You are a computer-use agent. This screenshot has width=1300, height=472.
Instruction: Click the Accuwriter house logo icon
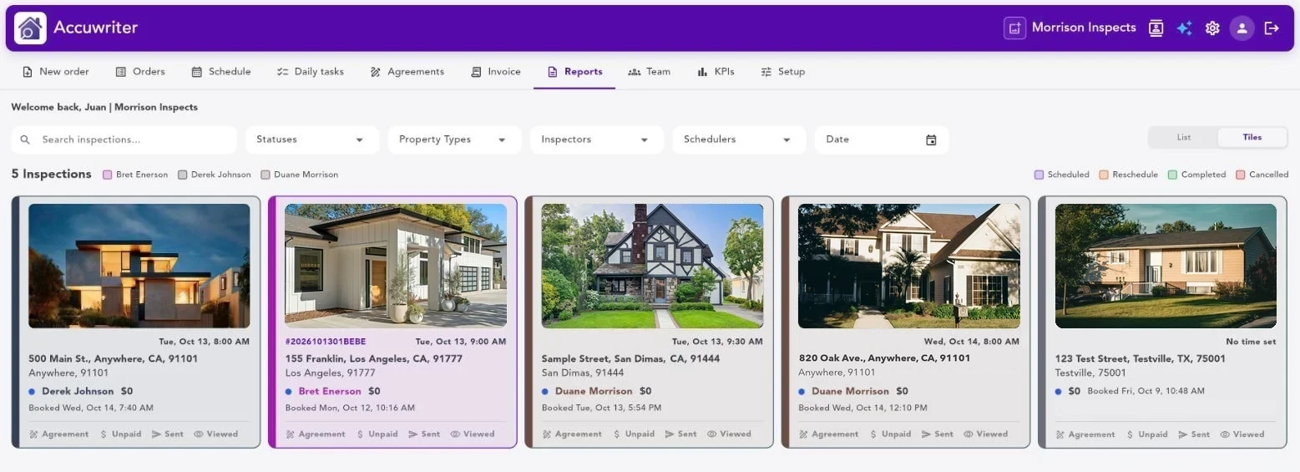pos(30,28)
